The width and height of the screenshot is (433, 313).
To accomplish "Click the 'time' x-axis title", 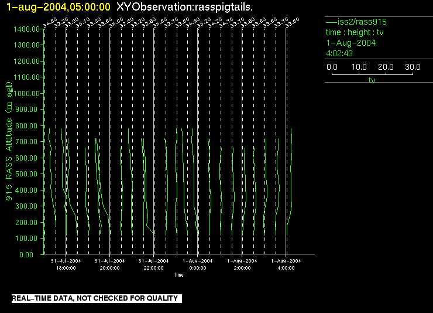I will [x=179, y=275].
